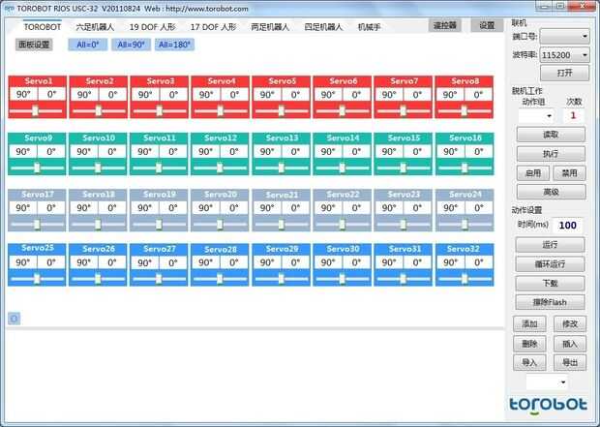Click the 遥控器 button
This screenshot has width=600, height=427.
tap(444, 25)
